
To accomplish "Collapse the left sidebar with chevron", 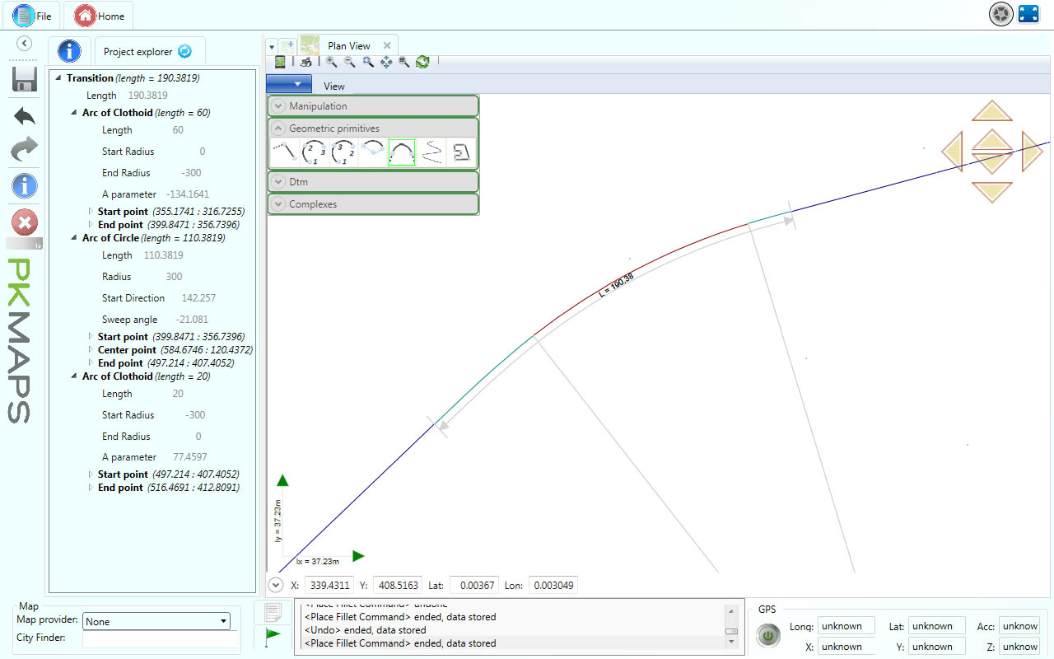I will [x=25, y=44].
